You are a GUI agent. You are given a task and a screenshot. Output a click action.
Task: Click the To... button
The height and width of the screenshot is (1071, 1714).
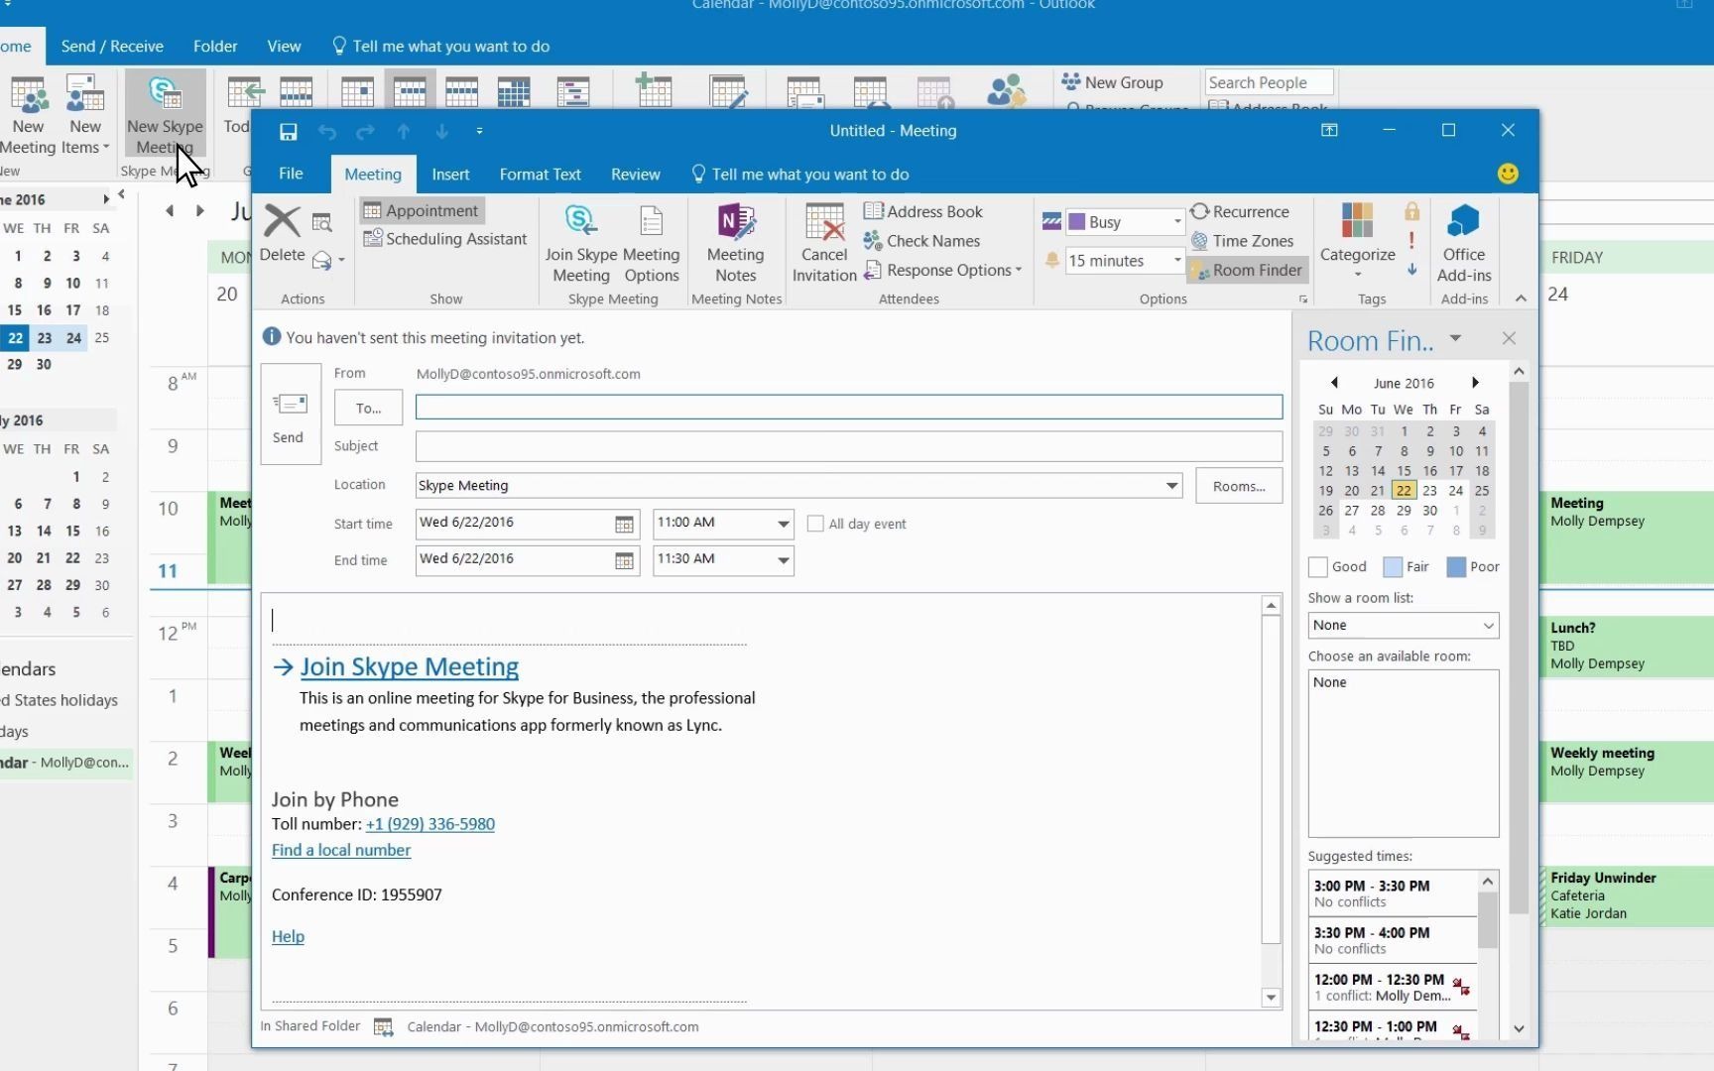368,408
